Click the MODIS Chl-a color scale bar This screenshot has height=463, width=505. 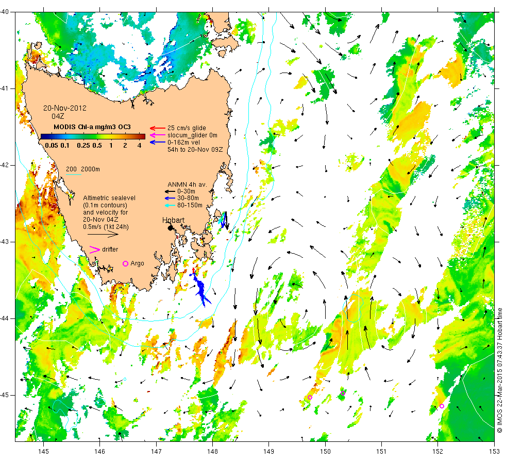[93, 136]
